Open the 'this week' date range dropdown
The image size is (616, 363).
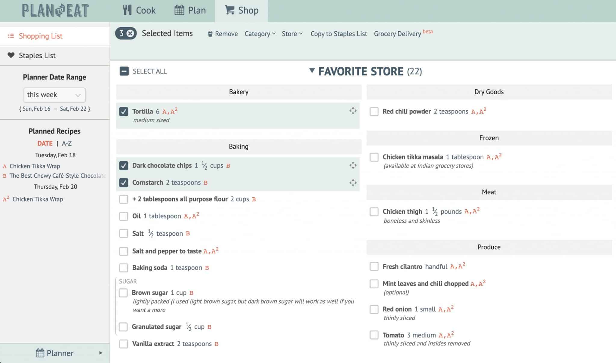[54, 95]
